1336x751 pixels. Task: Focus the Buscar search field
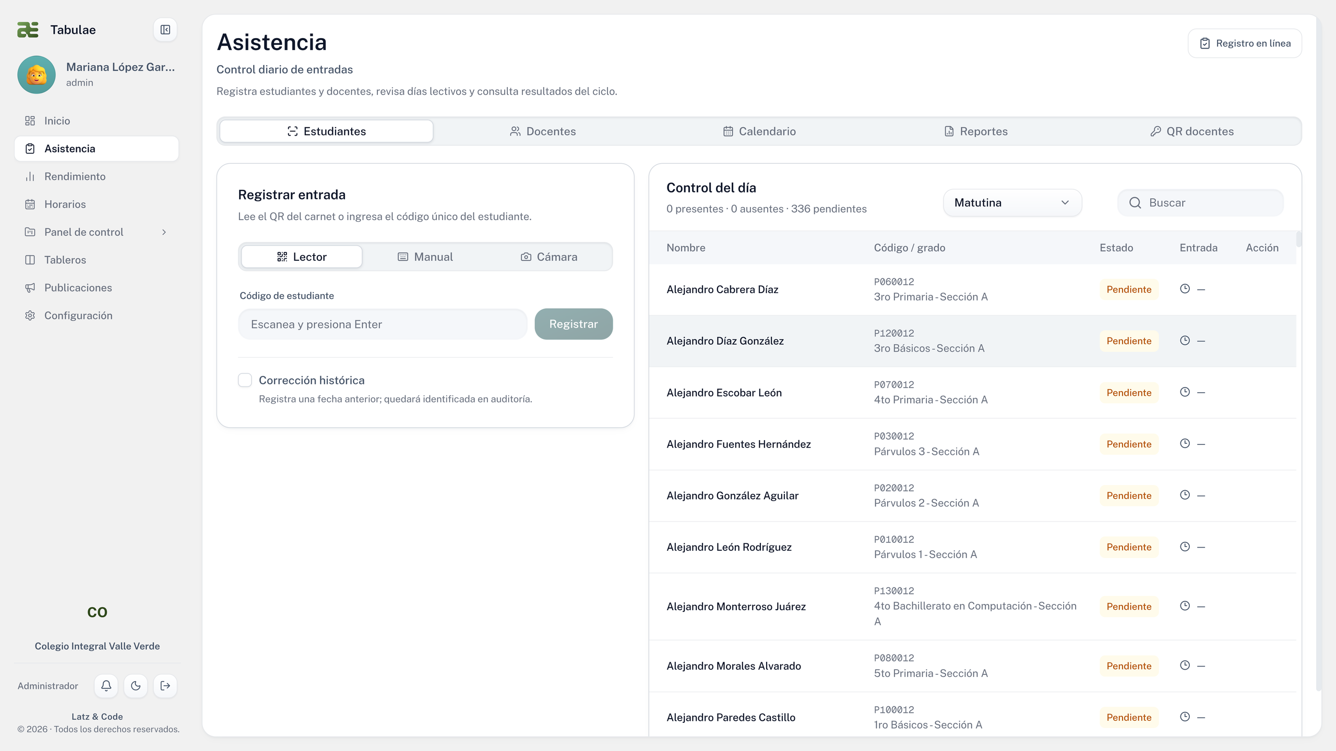tap(1200, 203)
